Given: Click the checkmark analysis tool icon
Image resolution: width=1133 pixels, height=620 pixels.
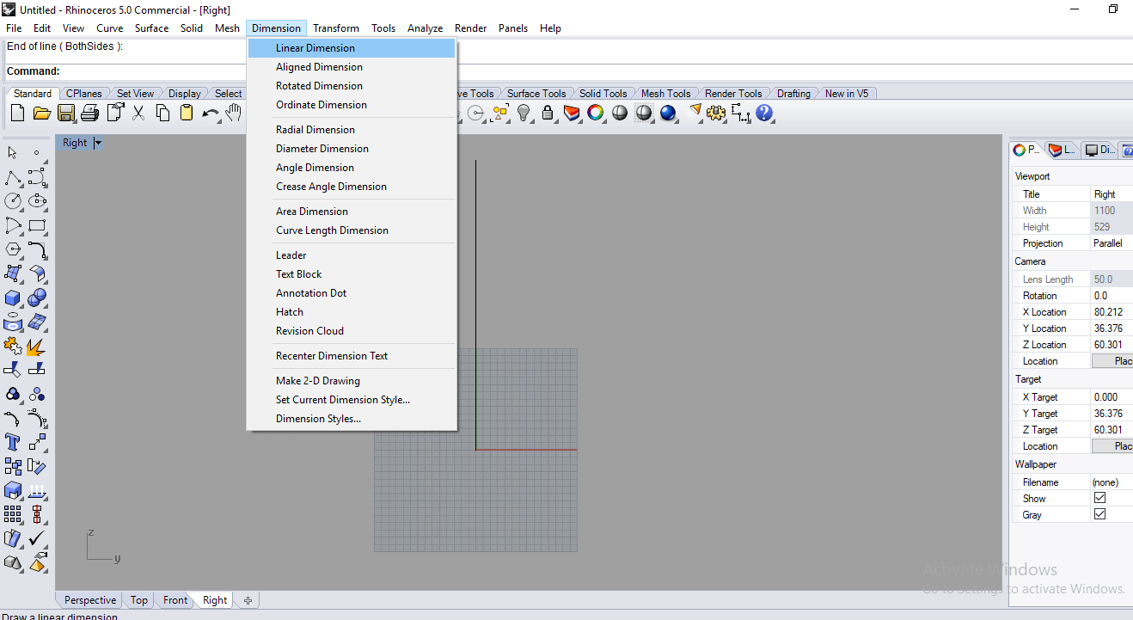Looking at the screenshot, I should tap(37, 538).
